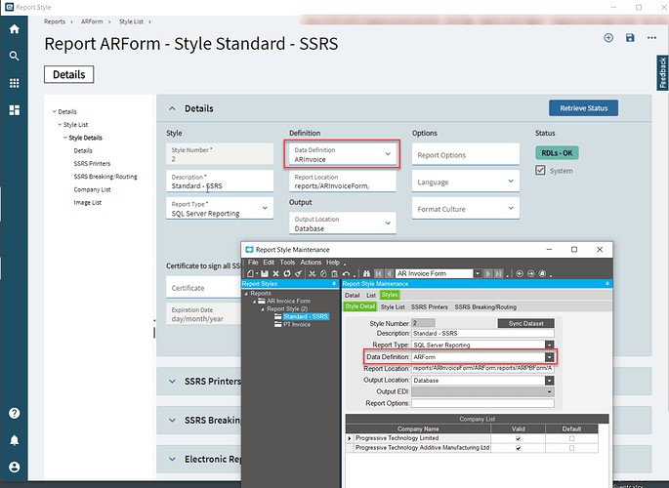Image resolution: width=669 pixels, height=488 pixels.
Task: Click the Retrieve Status button
Action: [x=583, y=108]
